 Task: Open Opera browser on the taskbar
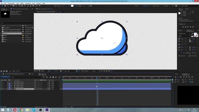click(15, 110)
